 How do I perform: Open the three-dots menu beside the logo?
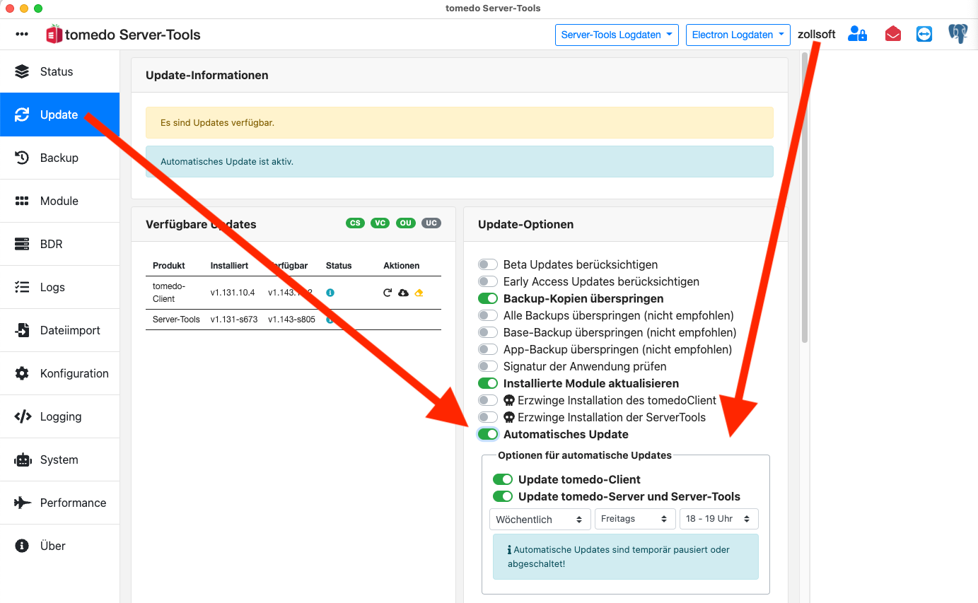(x=22, y=34)
